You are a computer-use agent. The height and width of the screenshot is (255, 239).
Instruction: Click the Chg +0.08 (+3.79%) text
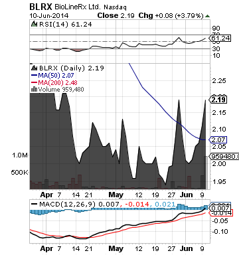click(171, 16)
